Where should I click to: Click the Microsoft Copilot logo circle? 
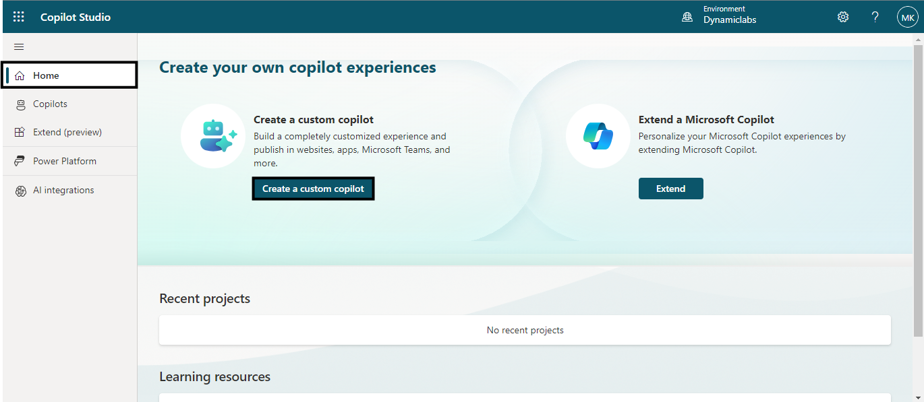[x=598, y=136]
